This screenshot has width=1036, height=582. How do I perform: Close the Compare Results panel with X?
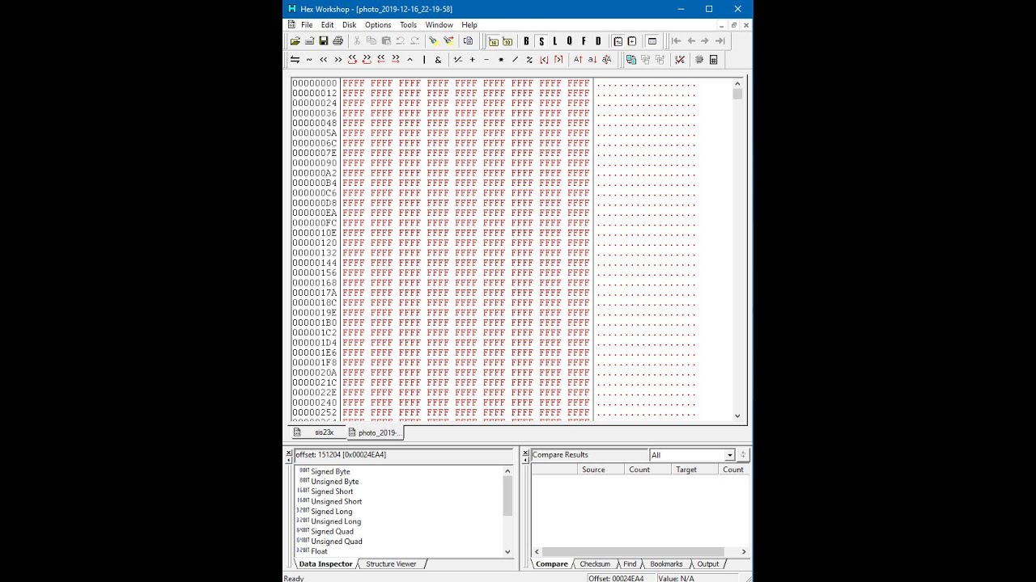(x=525, y=454)
